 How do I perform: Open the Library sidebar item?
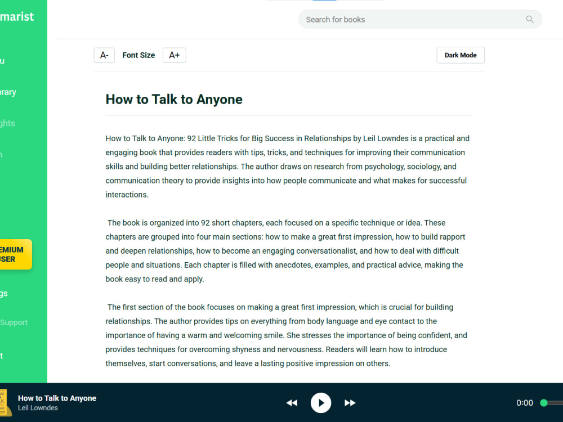(8, 92)
